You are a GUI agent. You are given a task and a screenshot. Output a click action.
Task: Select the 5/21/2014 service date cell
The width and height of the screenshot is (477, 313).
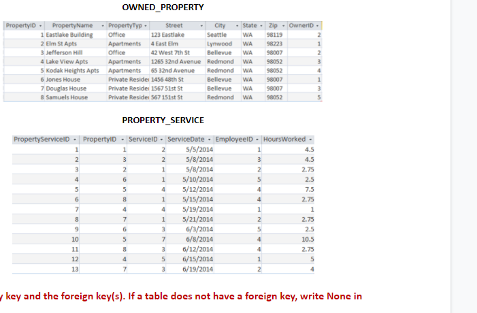click(190, 219)
